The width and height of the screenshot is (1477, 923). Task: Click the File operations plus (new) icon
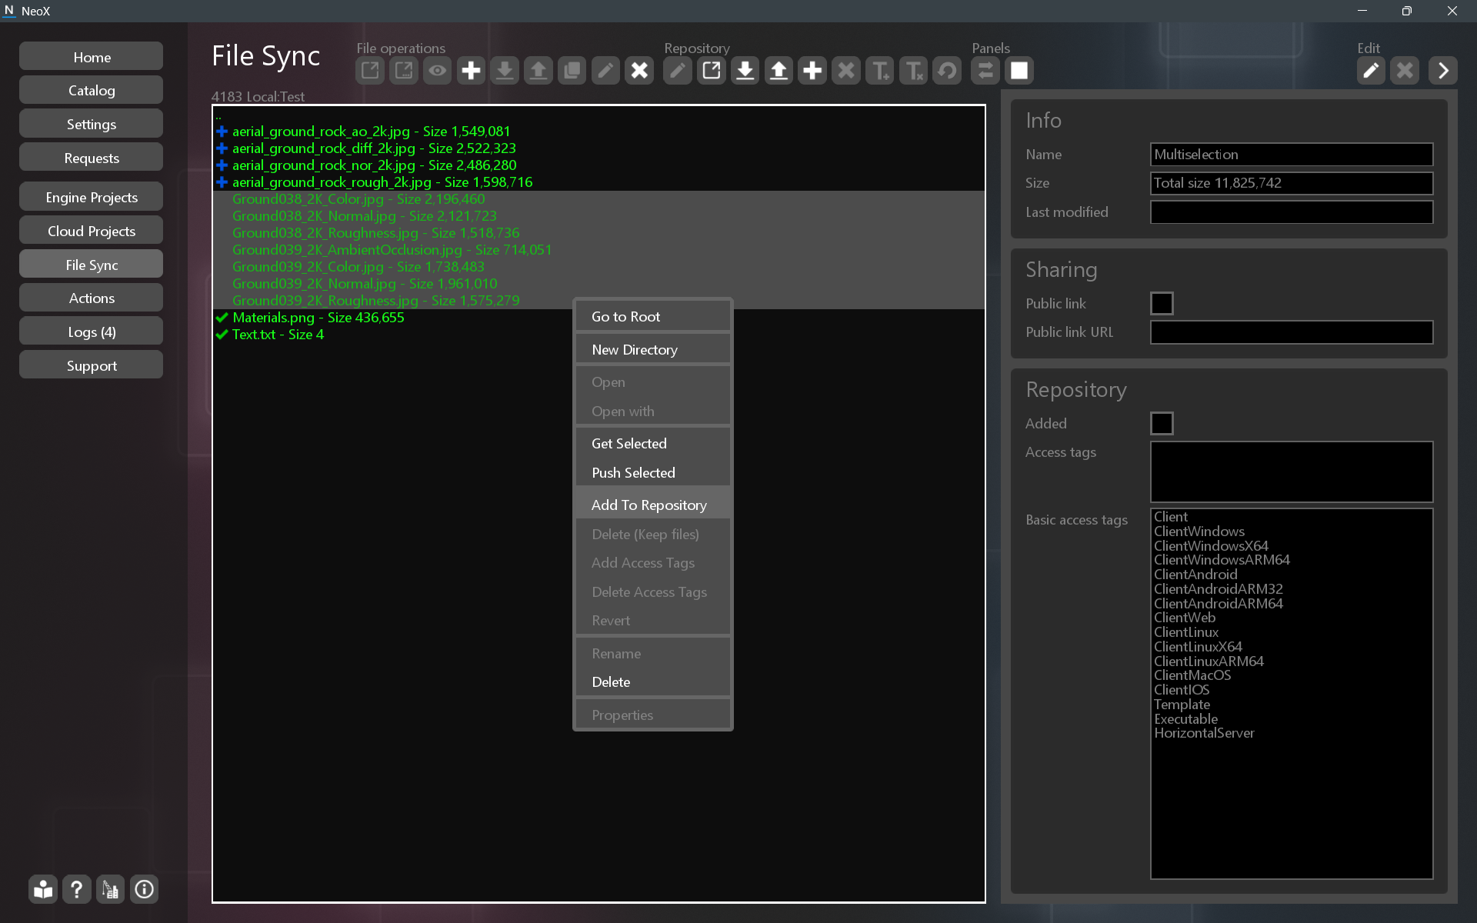coord(471,71)
